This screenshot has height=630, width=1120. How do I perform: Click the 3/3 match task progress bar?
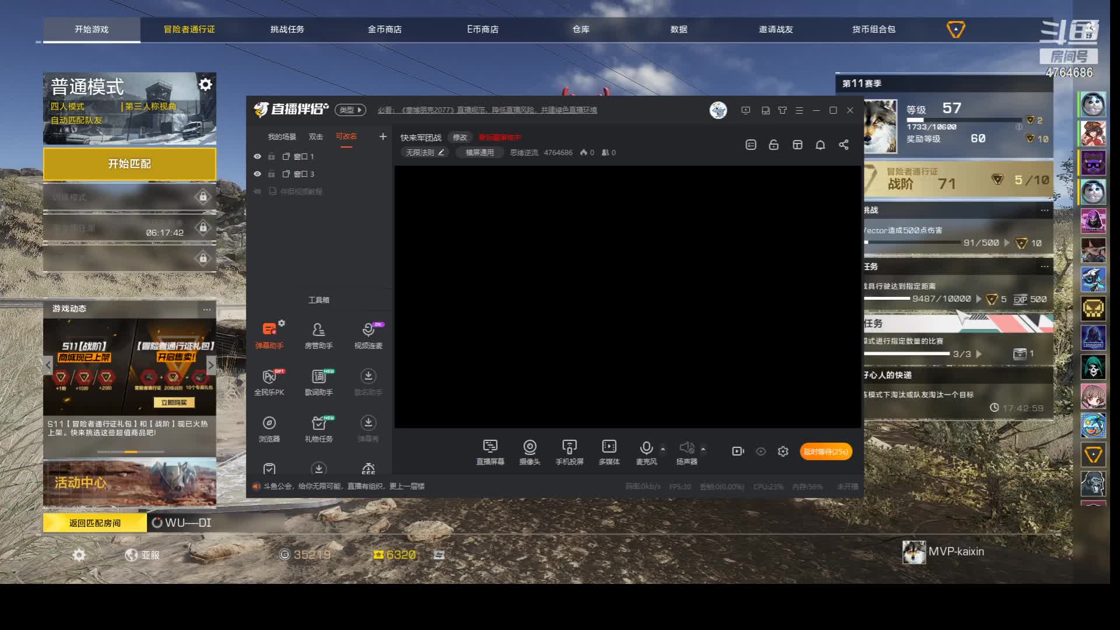[907, 353]
